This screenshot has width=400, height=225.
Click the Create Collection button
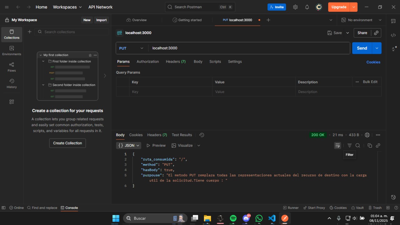(x=67, y=143)
